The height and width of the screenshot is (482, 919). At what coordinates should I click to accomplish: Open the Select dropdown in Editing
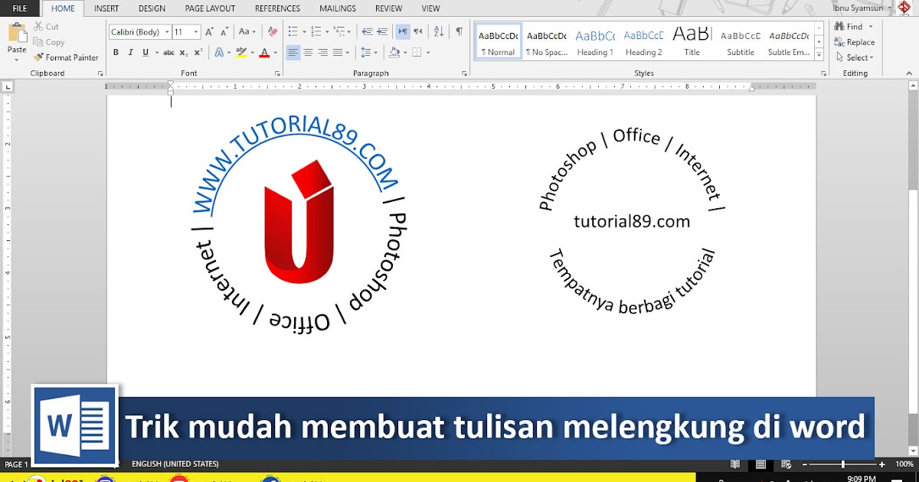853,57
